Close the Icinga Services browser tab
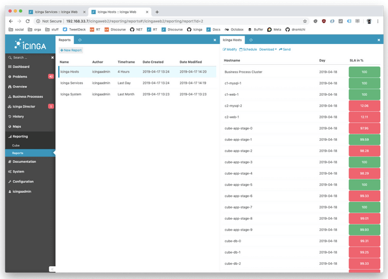The height and width of the screenshot is (279, 388). pyautogui.click(x=84, y=12)
